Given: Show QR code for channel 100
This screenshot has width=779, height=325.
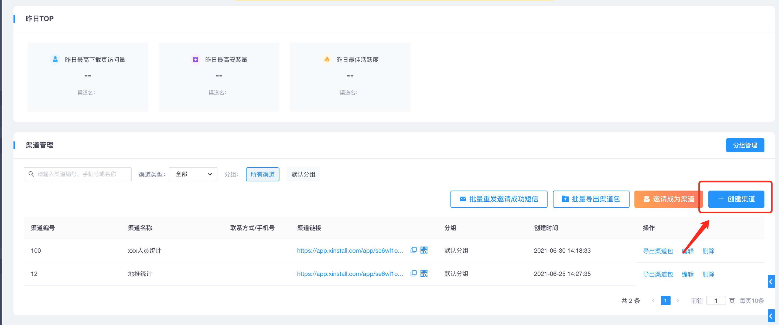Looking at the screenshot, I should (x=424, y=250).
